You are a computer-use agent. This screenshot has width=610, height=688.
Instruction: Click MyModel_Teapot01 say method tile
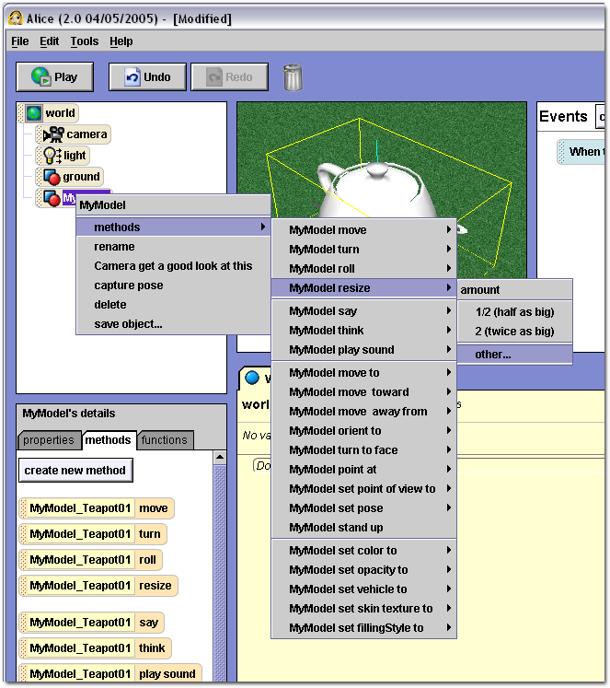click(92, 623)
